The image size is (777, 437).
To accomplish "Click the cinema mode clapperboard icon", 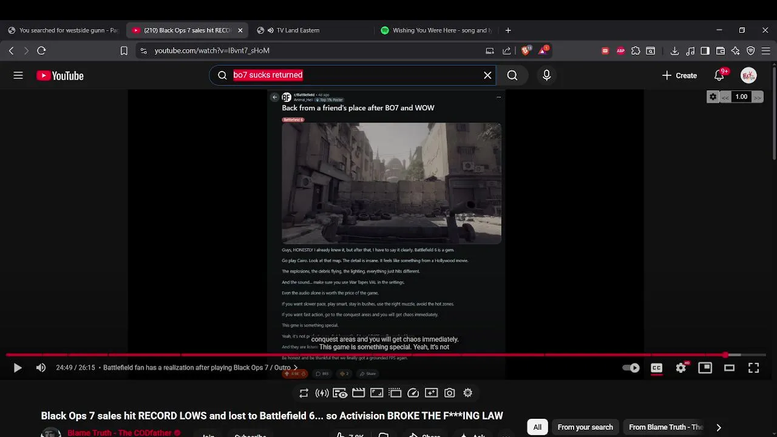I will [x=358, y=393].
